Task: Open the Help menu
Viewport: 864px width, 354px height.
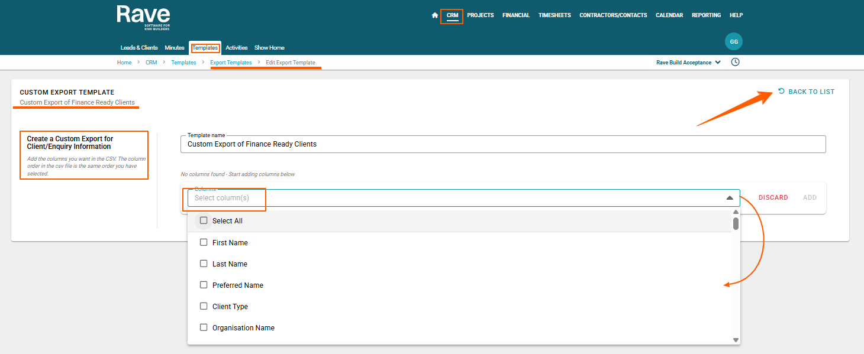Action: tap(736, 15)
